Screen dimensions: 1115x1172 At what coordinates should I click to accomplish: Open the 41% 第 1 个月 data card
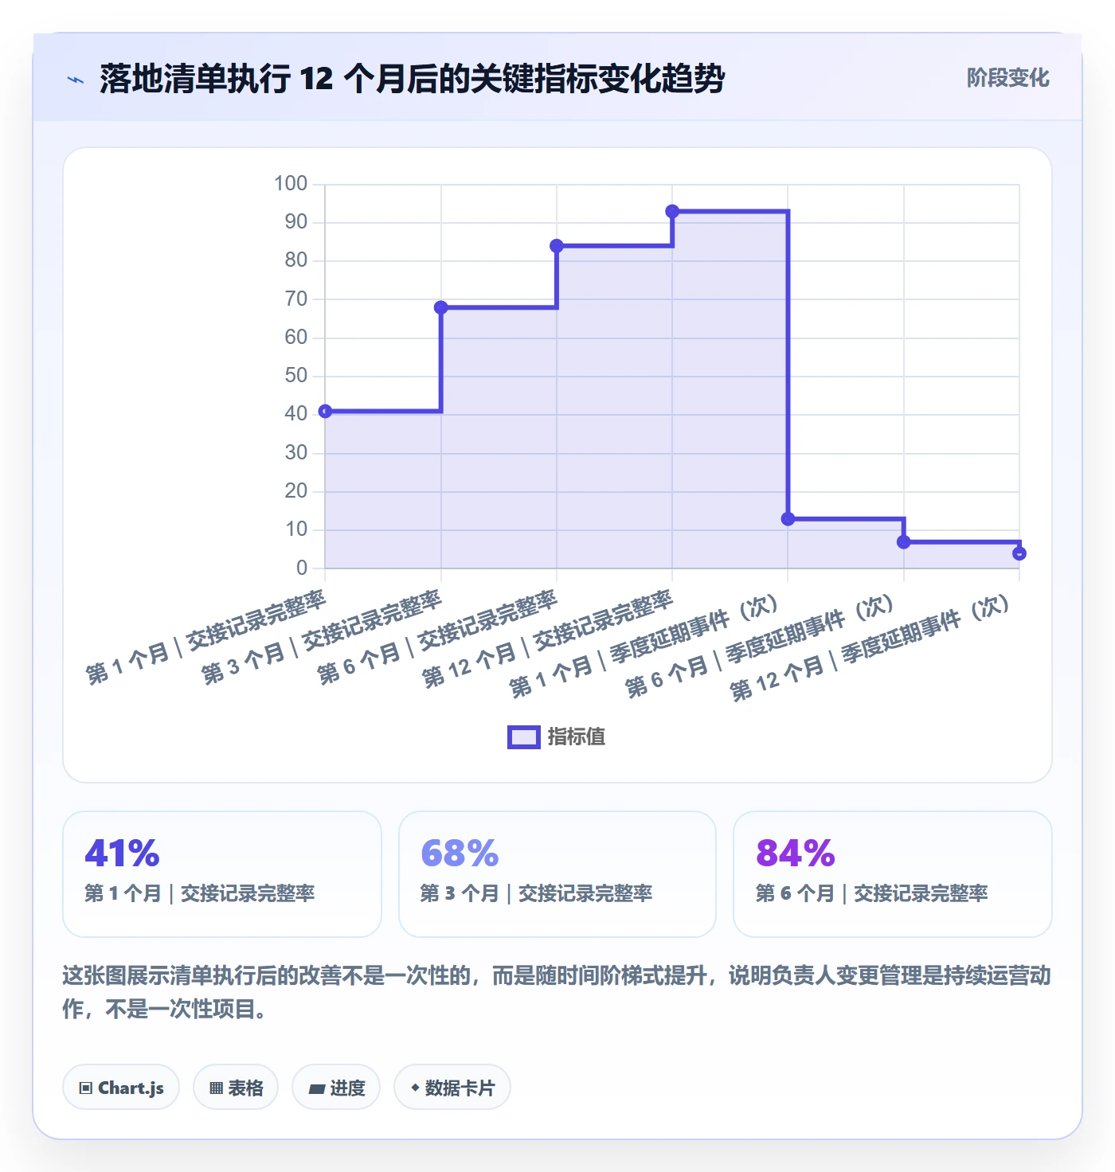(222, 874)
